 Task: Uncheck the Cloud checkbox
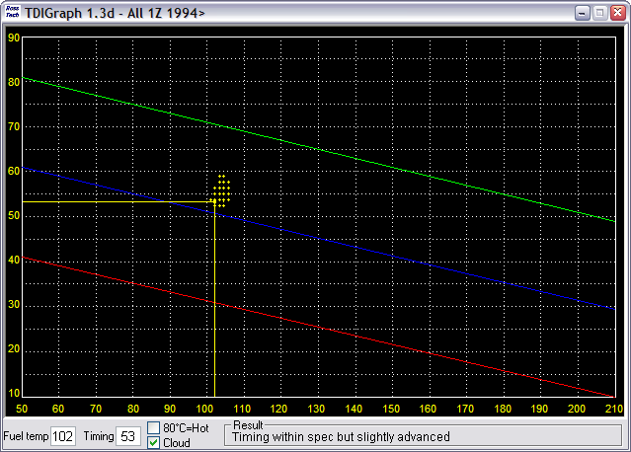point(153,442)
